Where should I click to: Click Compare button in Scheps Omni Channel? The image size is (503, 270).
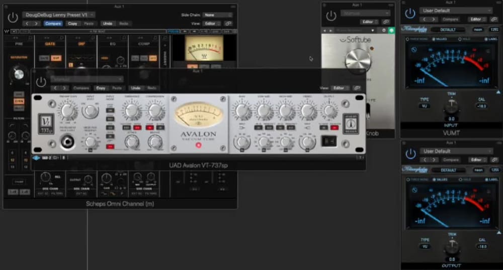(x=53, y=24)
